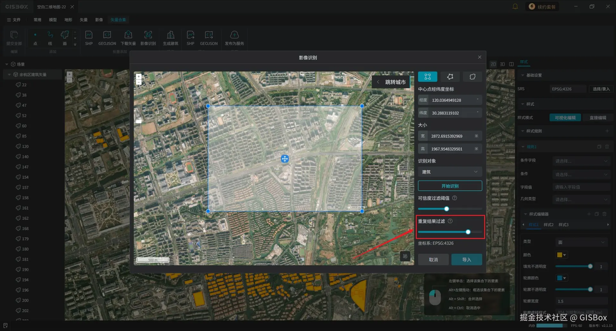
Task: Click the 影像识别 toolbar tool
Action: pos(148,38)
